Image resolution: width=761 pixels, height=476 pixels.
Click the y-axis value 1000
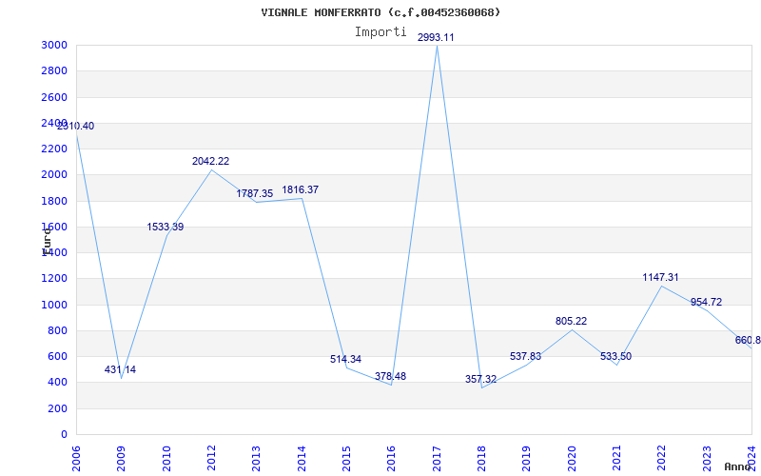pyautogui.click(x=55, y=305)
